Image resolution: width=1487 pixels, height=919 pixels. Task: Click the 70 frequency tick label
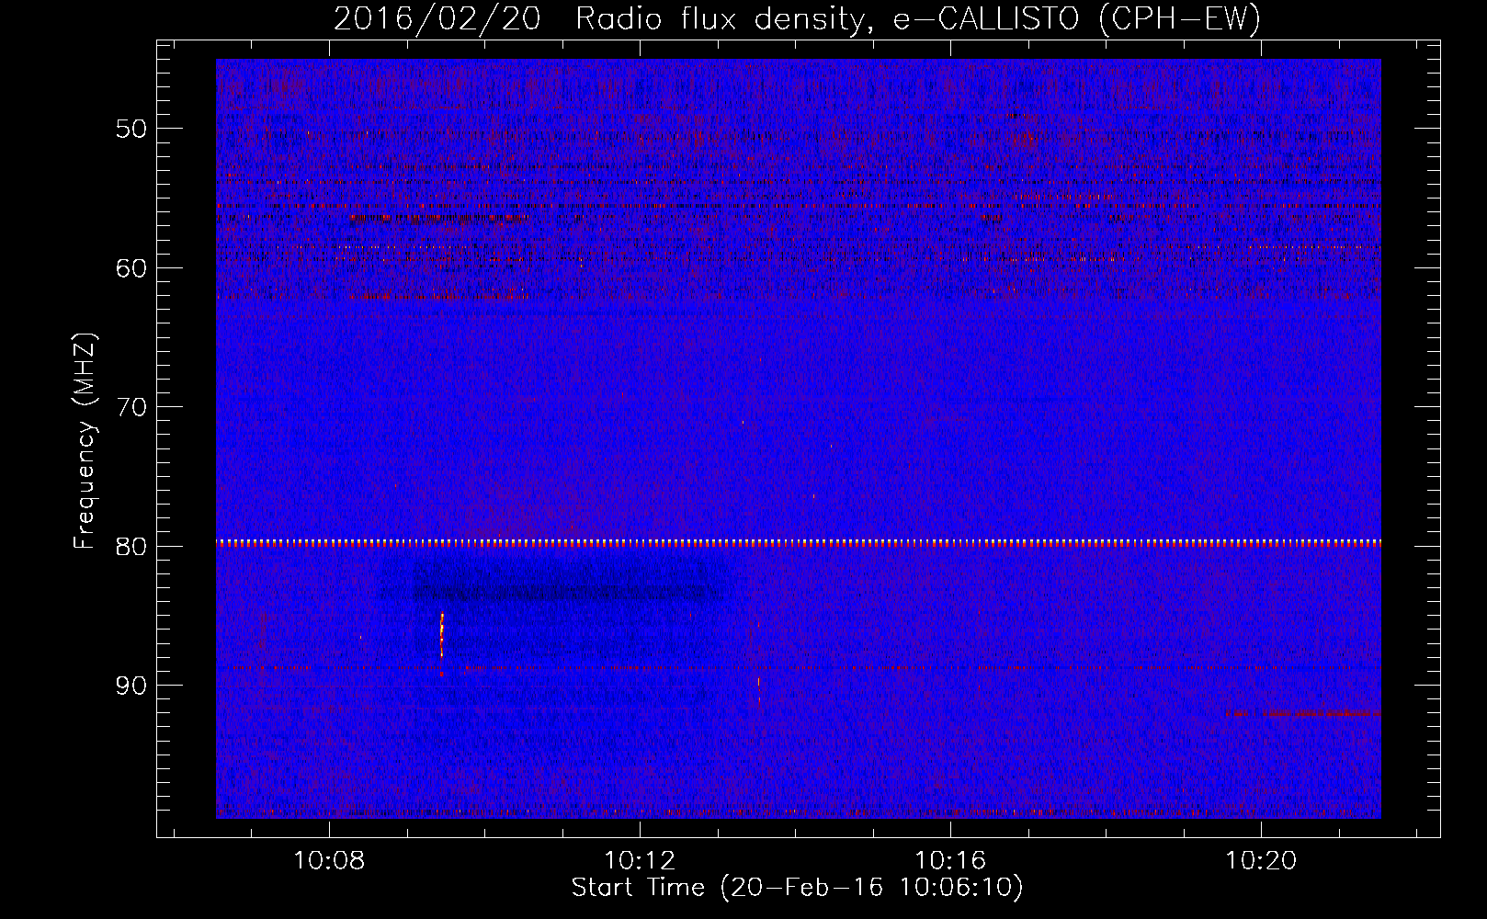click(131, 406)
